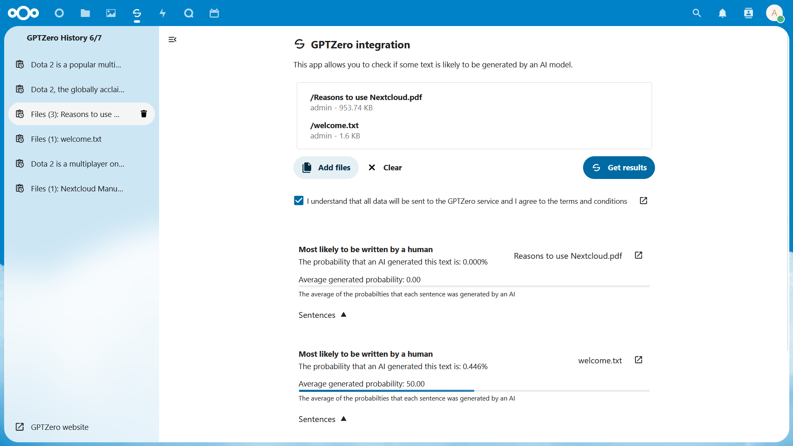This screenshot has width=793, height=446.
Task: Collapse the navigation sidebar toggle
Action: (172, 39)
